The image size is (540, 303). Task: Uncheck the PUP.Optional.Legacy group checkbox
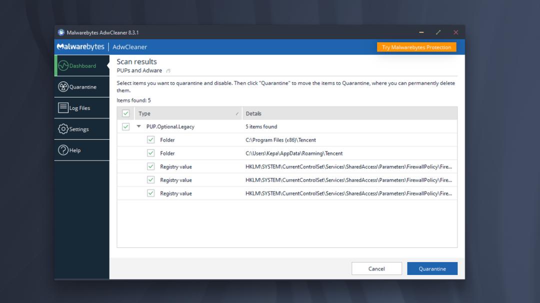(126, 127)
